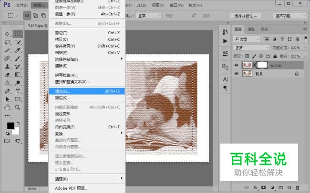The width and height of the screenshot is (310, 193).
Task: Hide the 背景 layer eye icon
Action: click(236, 74)
